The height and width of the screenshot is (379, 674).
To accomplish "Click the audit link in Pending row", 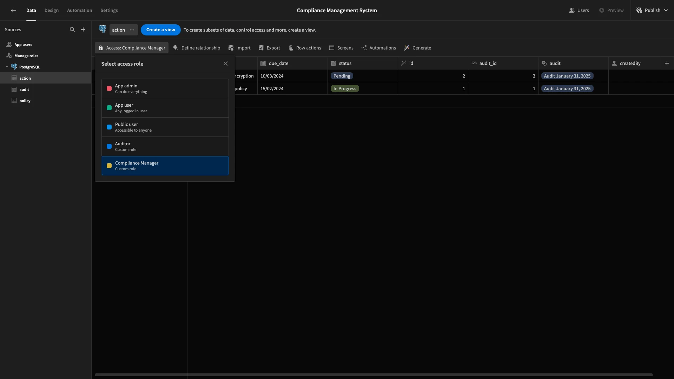I will (567, 76).
